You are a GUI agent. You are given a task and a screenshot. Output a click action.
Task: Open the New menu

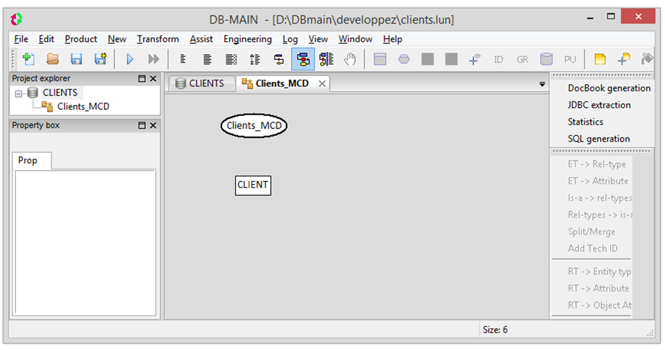click(x=117, y=39)
